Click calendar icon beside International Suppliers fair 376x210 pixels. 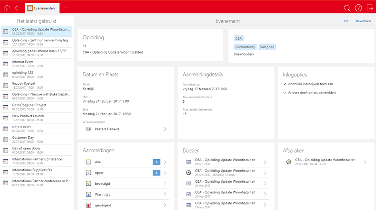tap(6, 172)
